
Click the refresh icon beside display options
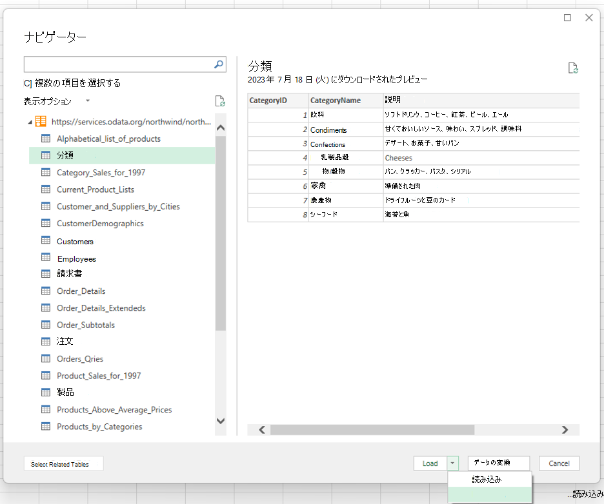pos(220,101)
